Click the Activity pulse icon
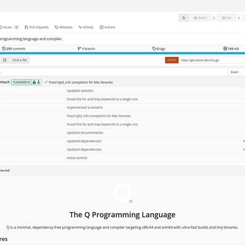This screenshot has height=245, width=245. tap(80, 27)
